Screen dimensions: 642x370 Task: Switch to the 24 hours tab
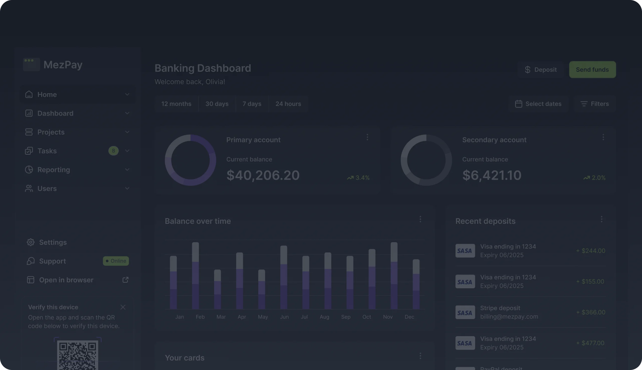[x=288, y=104]
